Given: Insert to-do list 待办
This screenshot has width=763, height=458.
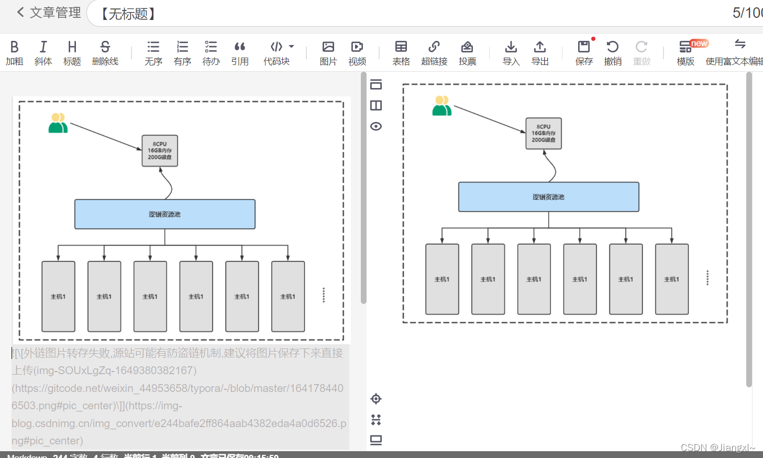Looking at the screenshot, I should 211,53.
